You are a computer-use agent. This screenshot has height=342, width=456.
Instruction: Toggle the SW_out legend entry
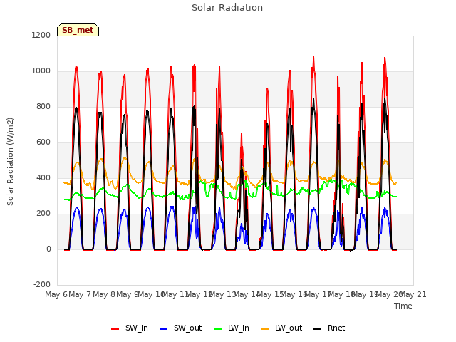tap(180, 328)
